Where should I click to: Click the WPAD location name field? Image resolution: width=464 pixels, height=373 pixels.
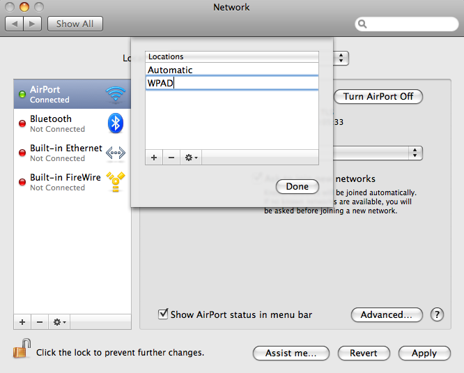232,83
